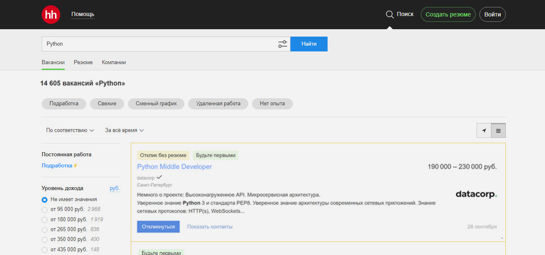Click the '28 сентября' date text
This screenshot has height=255, width=545.
482,227
